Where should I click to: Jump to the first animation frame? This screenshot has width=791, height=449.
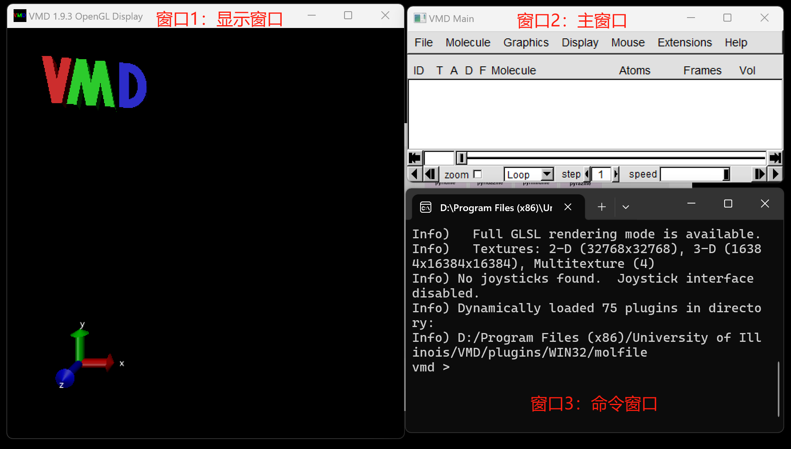415,158
